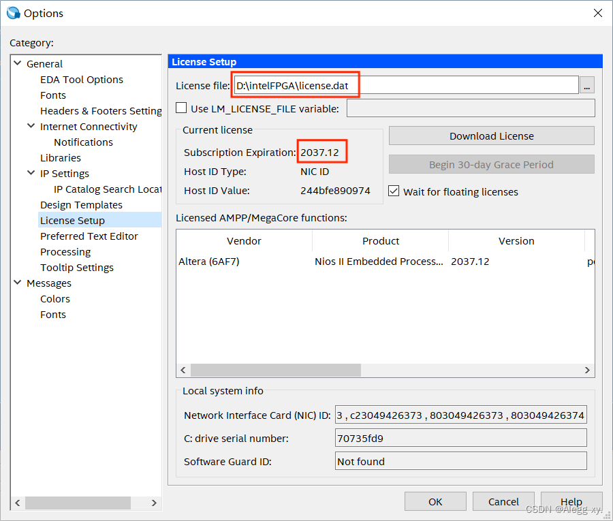The width and height of the screenshot is (613, 521).
Task: Open Tooltip Settings category
Action: [77, 268]
